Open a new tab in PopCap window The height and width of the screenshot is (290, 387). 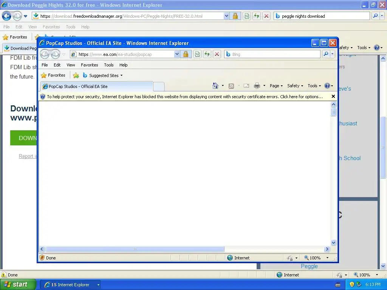pyautogui.click(x=159, y=86)
